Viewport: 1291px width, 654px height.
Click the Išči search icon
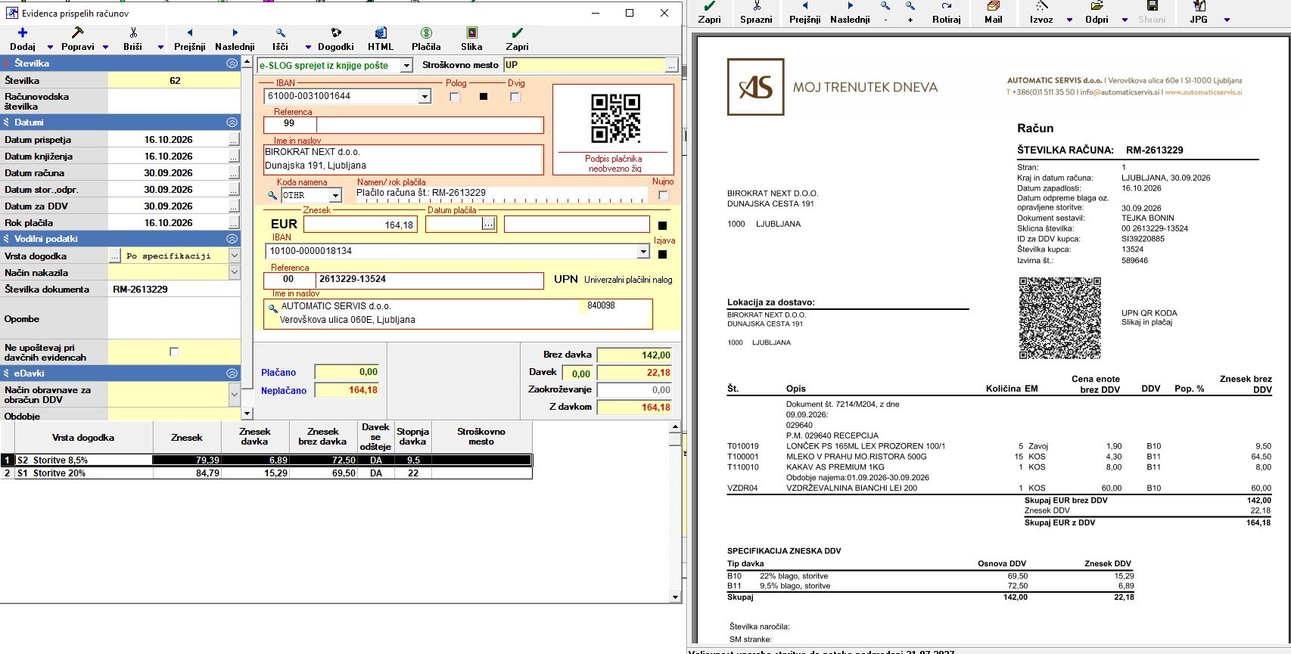[281, 33]
